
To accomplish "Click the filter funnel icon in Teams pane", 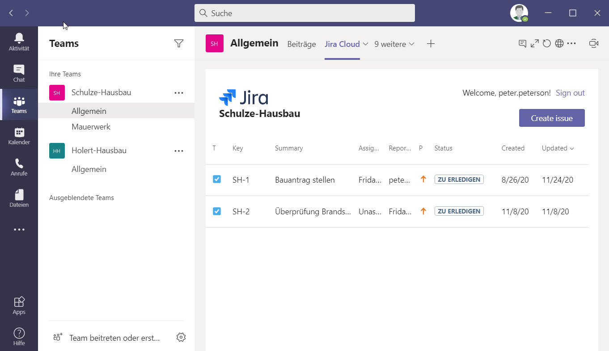I will (179, 43).
